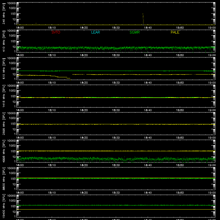Click the 10 y-axis value on 15400 MHz panel

click(x=14, y=212)
